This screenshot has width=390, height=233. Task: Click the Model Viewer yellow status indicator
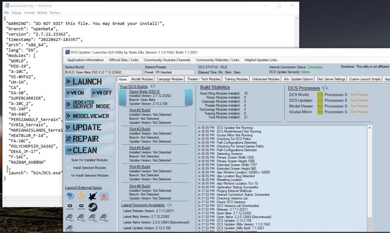320,106
